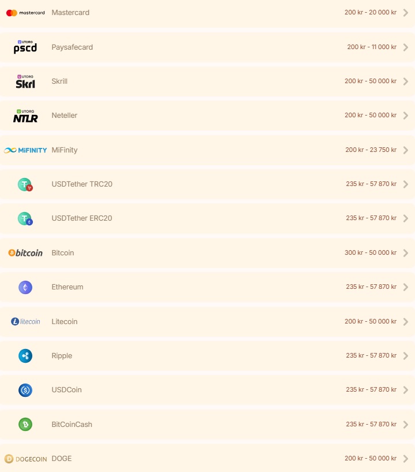Click the Neteller NTLR logo
This screenshot has height=472, width=415.
[25, 116]
